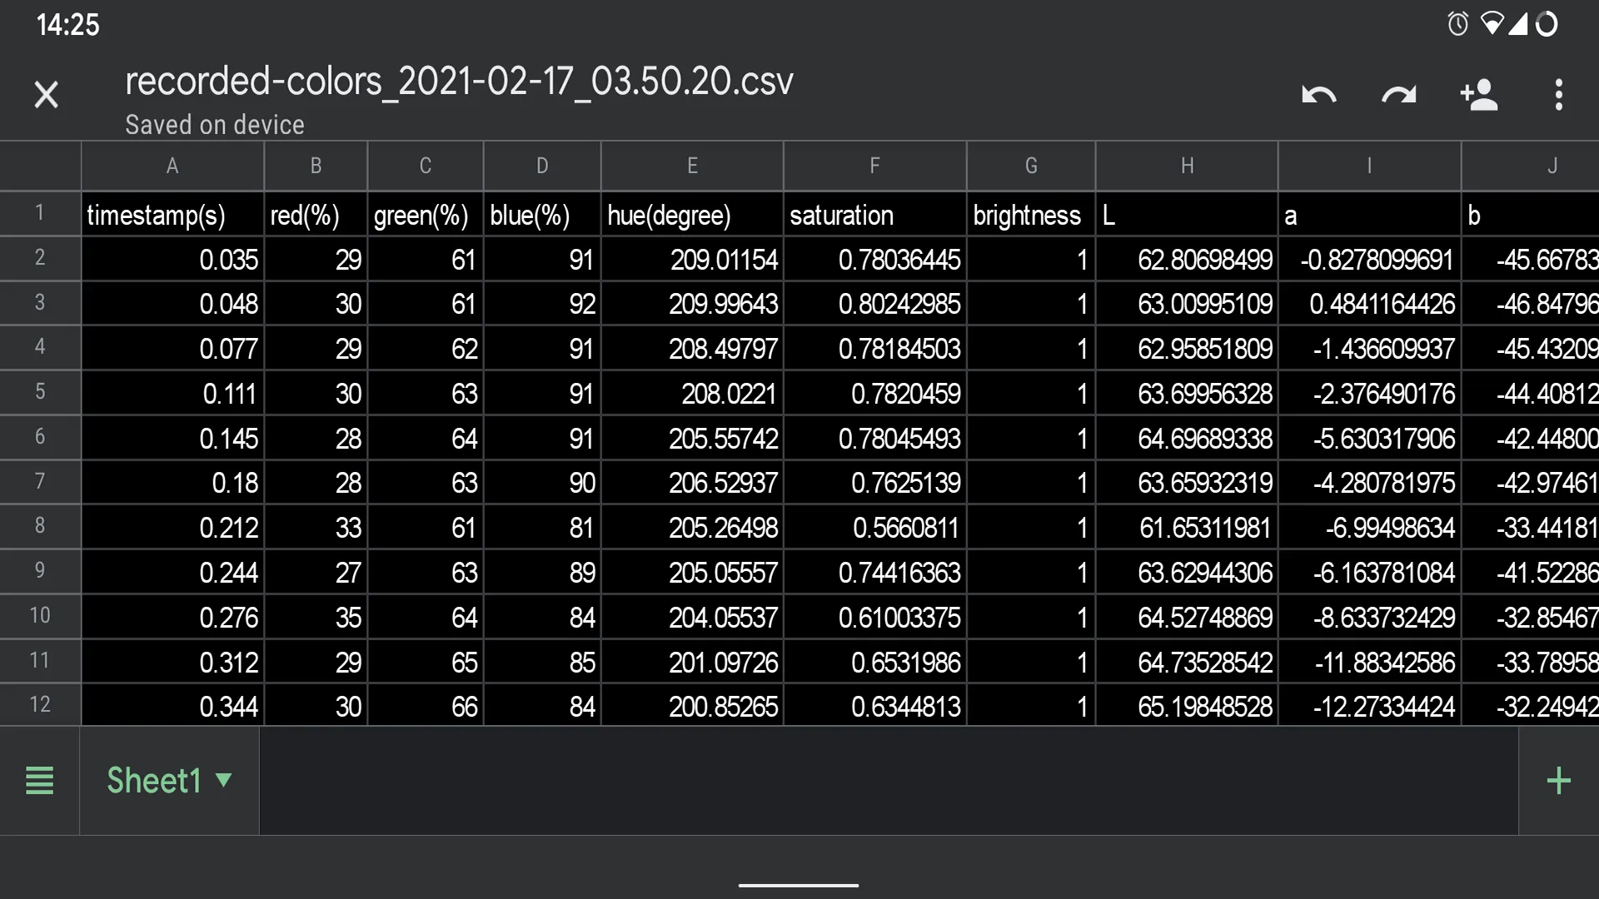Select cell with value 0.7625139
This screenshot has height=899, width=1599.
[874, 483]
